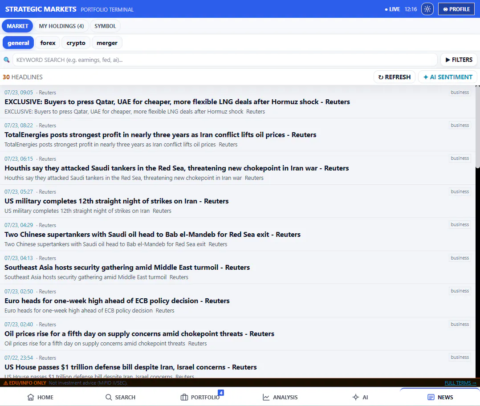Click the oil prices story summary text
480x406 pixels.
106,343
